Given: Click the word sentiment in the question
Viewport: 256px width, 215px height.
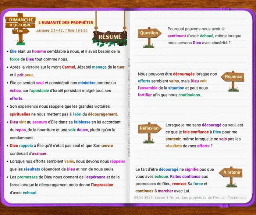Looking at the screenshot, I should tap(177, 36).
